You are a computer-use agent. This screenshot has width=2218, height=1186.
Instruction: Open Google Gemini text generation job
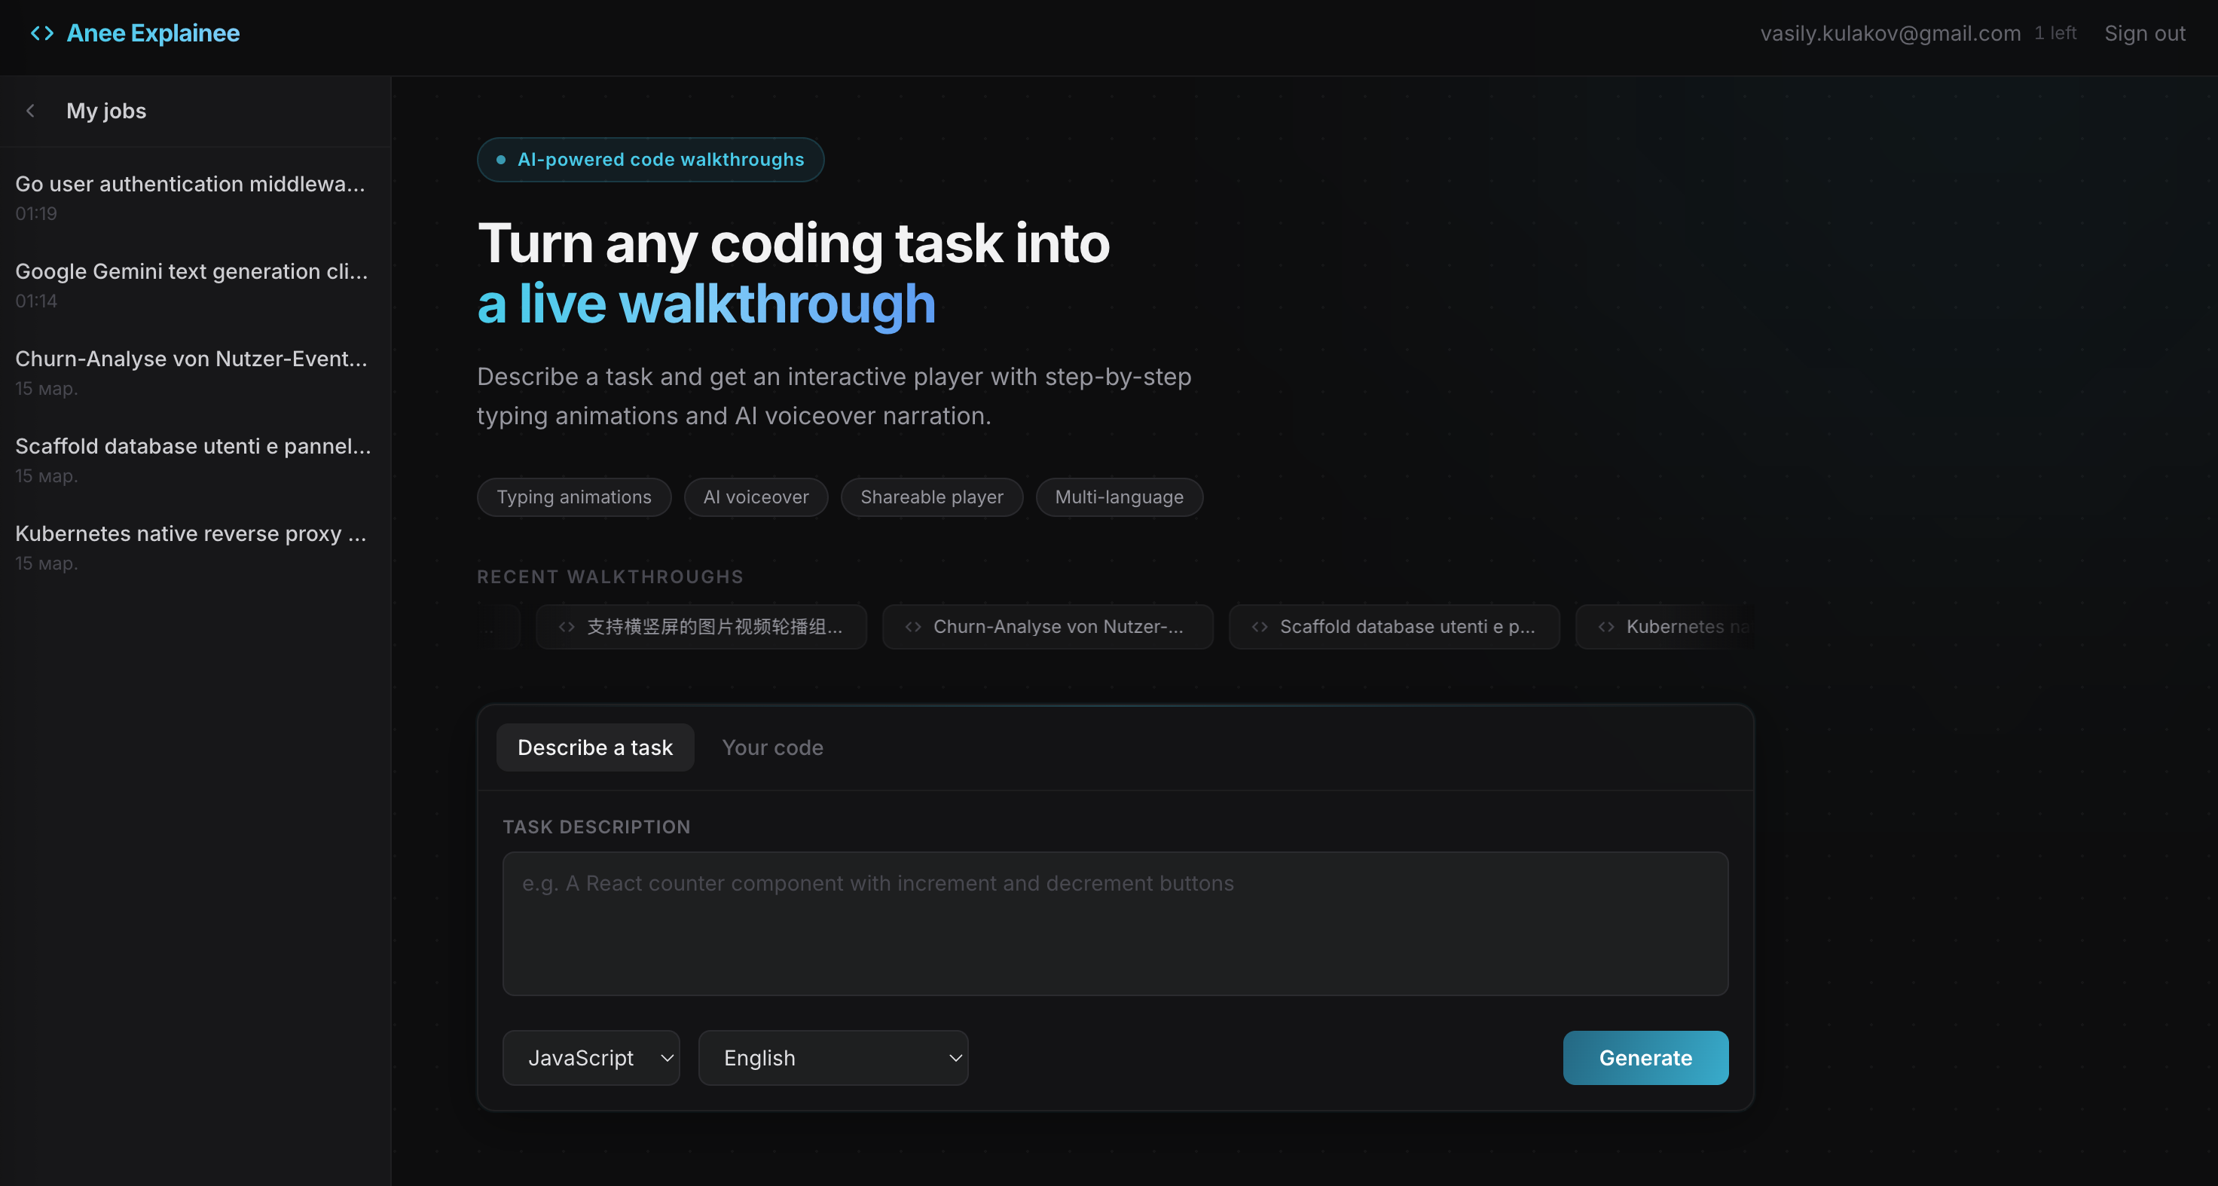coord(191,272)
